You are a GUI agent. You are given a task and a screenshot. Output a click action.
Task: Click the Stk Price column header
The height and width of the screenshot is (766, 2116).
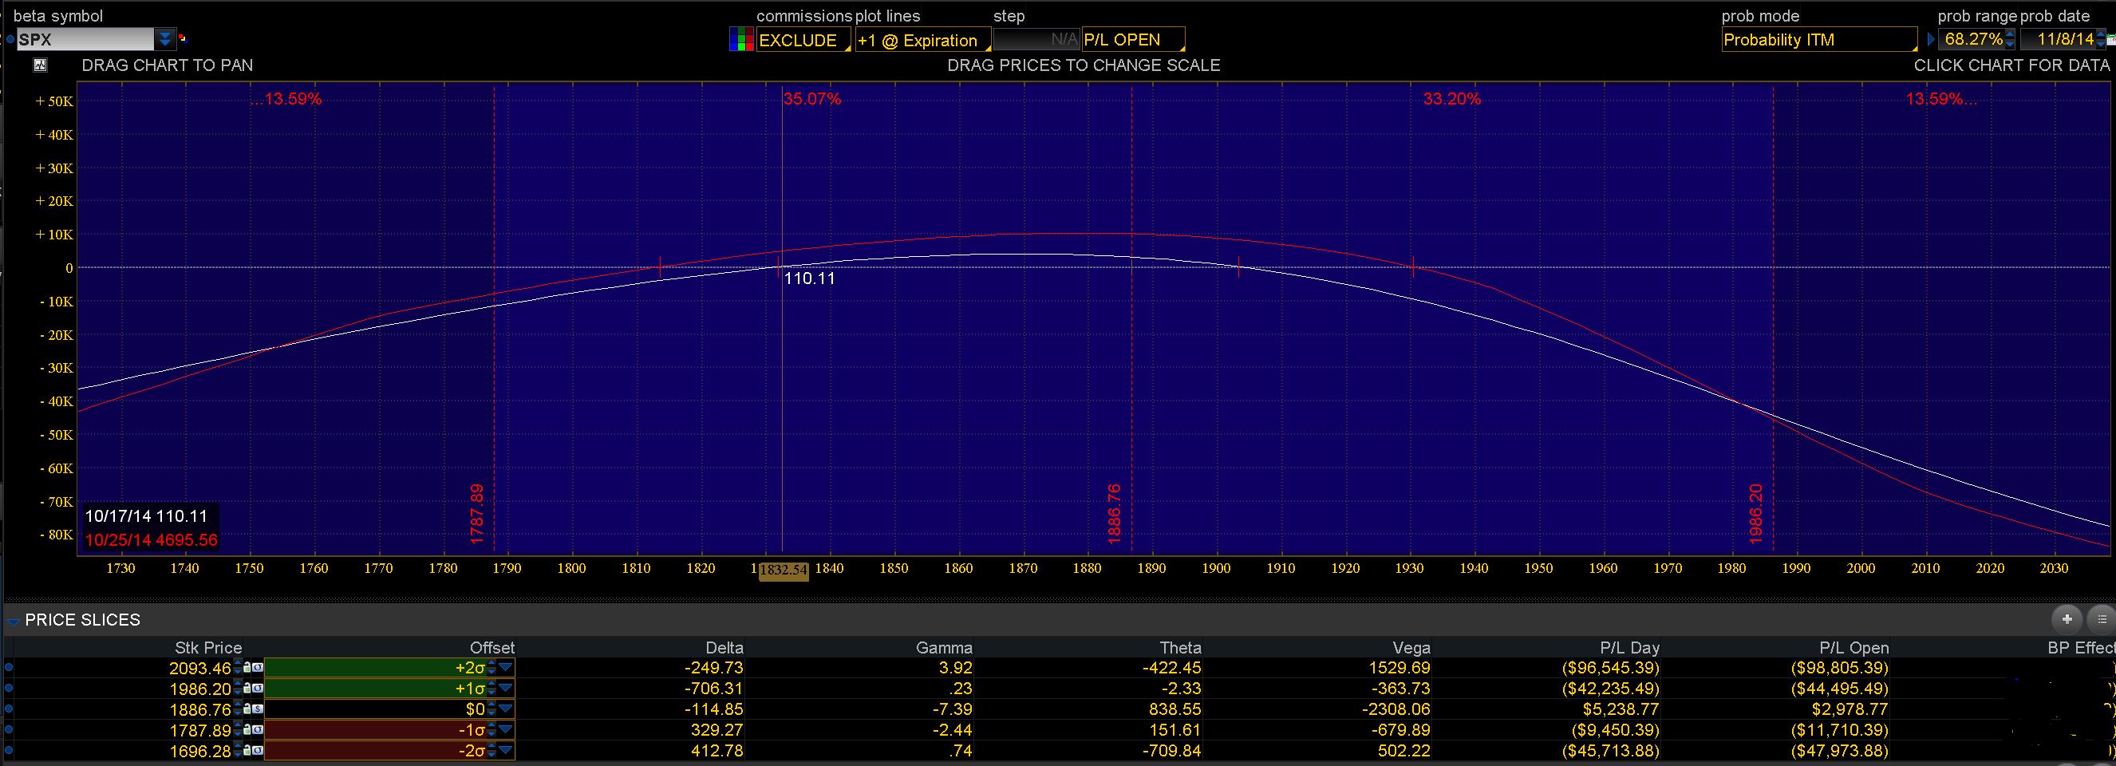coord(207,648)
